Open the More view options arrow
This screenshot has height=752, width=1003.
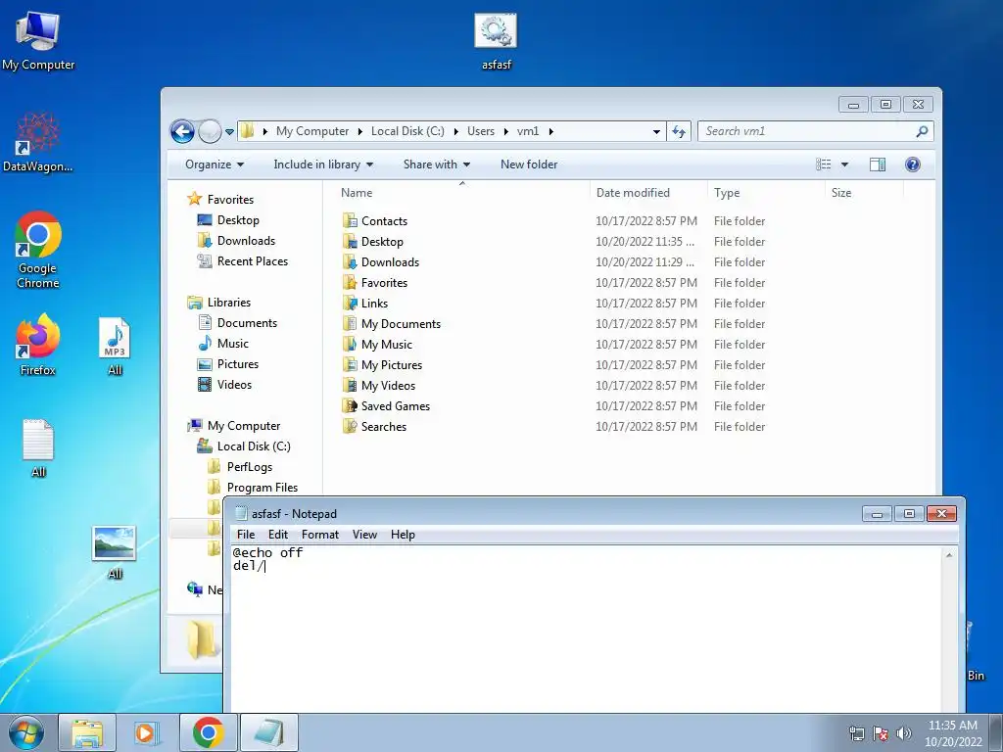(x=844, y=164)
